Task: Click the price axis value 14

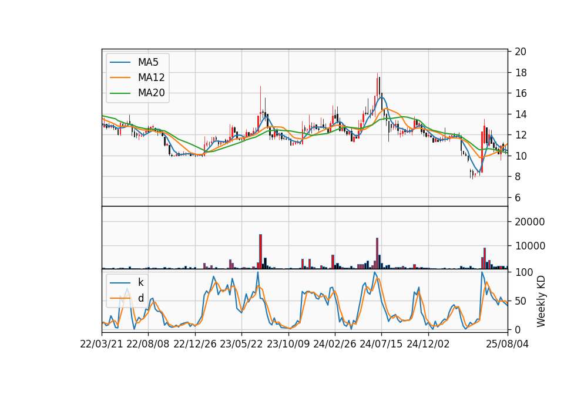Action: tap(521, 114)
